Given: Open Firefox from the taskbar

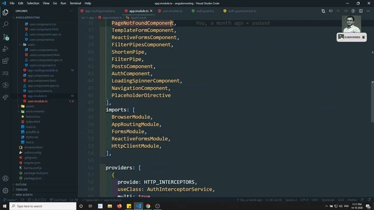Looking at the screenshot, I should click(119, 206).
